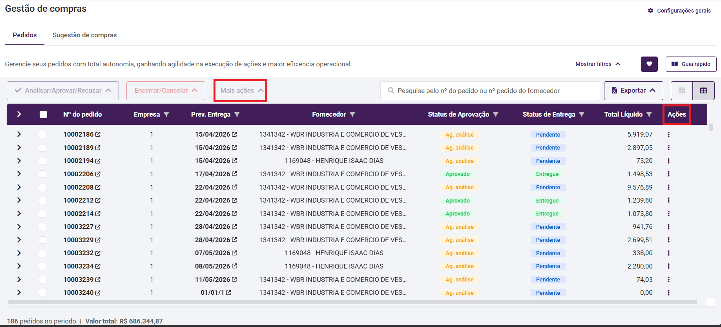
Task: Open the Analisar/Aprovar/Recusar dropdown
Action: coord(63,91)
